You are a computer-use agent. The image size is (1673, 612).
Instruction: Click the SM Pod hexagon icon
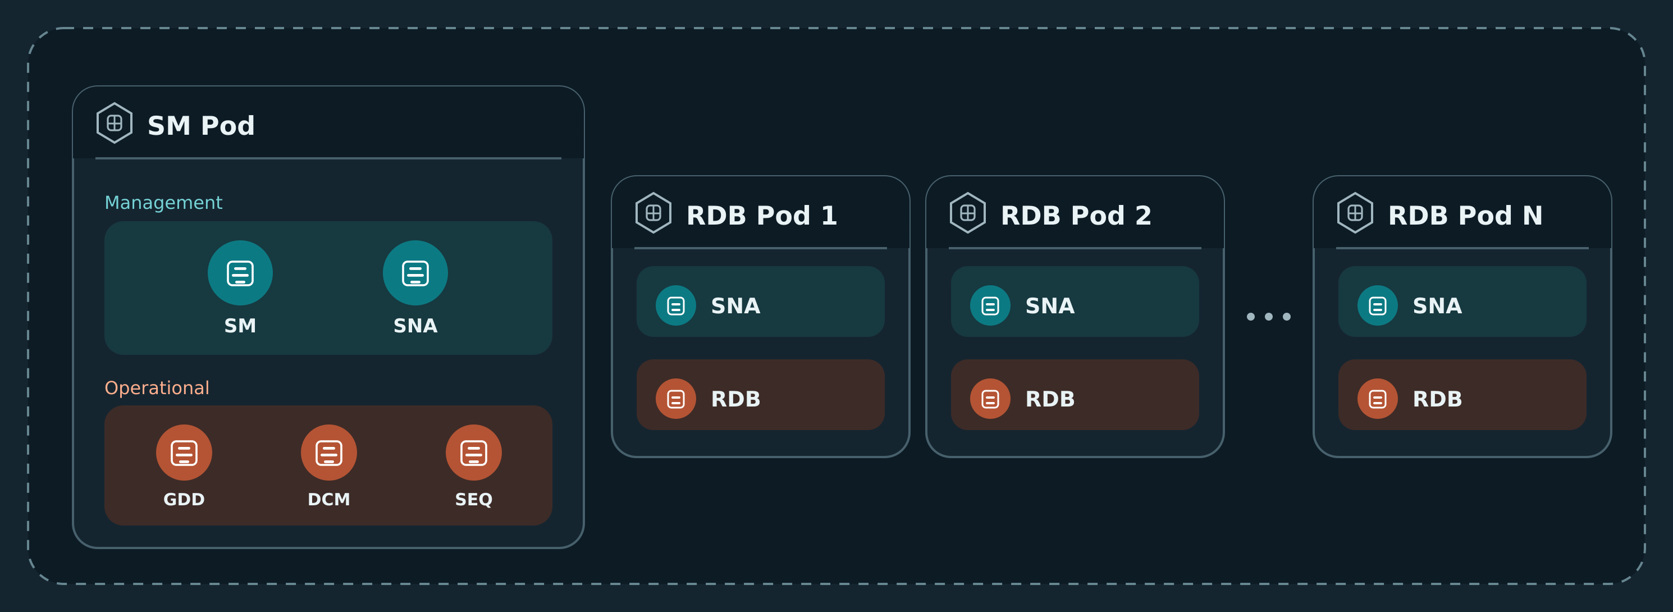(115, 123)
